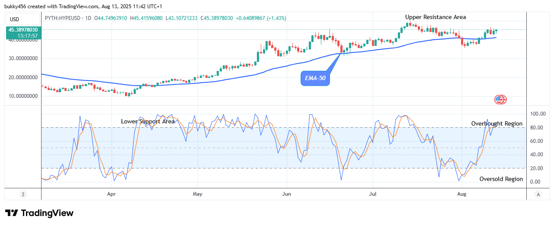Click the May label on the time axis
Screen dimensions: 554x226
click(198, 194)
